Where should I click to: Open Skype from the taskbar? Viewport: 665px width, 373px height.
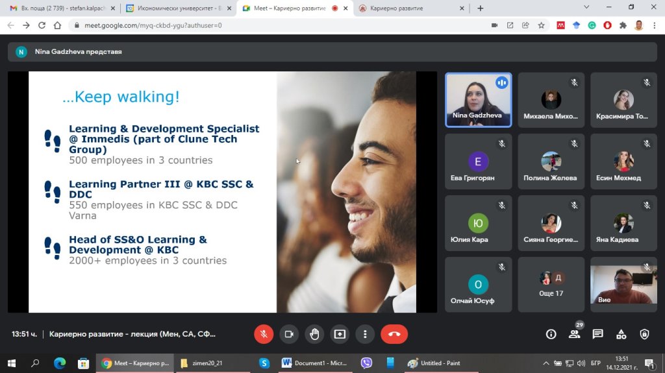[264, 363]
